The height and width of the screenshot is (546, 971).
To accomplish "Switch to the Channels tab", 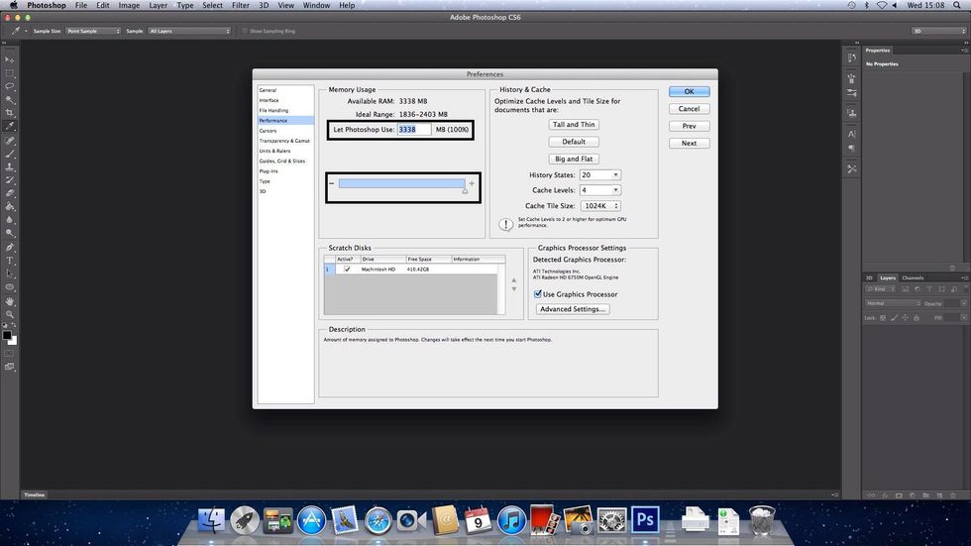I will [x=913, y=277].
